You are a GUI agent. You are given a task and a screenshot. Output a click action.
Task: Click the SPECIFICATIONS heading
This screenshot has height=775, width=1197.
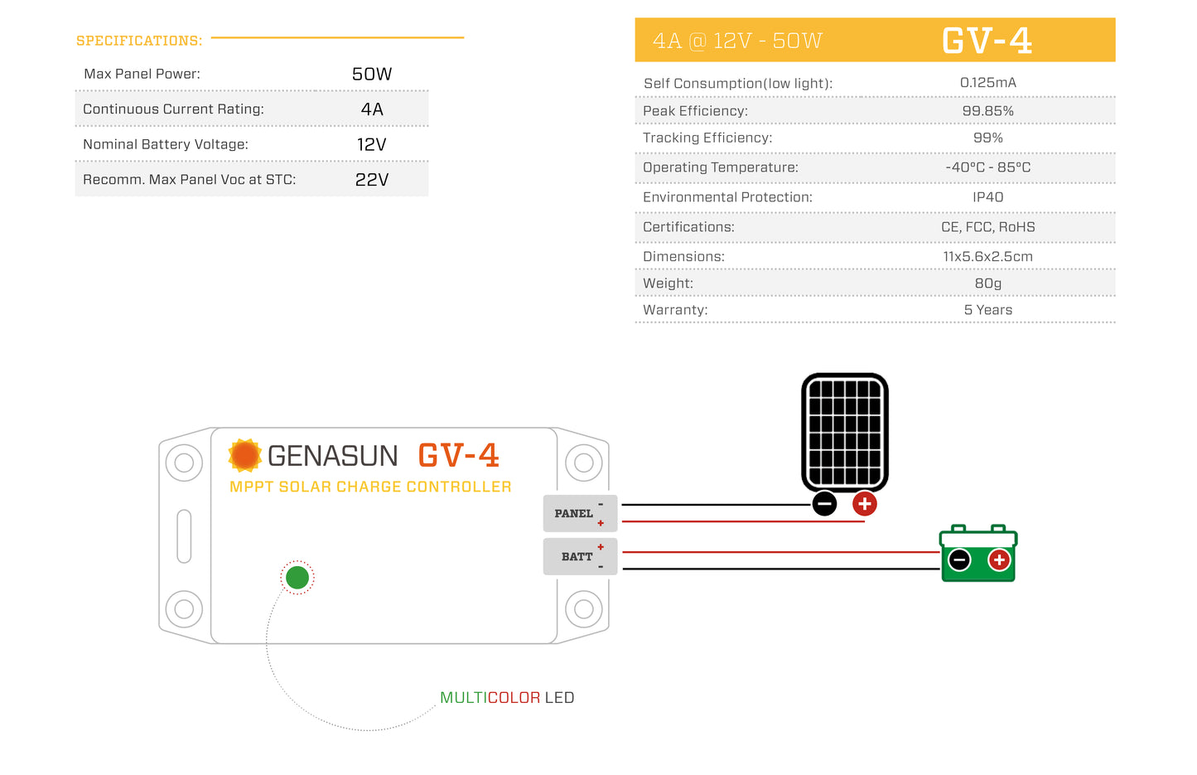tap(139, 41)
